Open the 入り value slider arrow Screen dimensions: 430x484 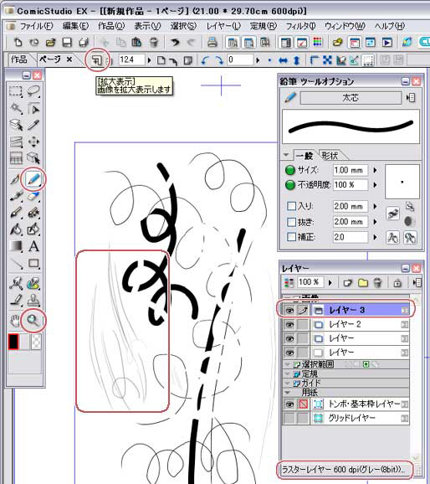click(375, 206)
